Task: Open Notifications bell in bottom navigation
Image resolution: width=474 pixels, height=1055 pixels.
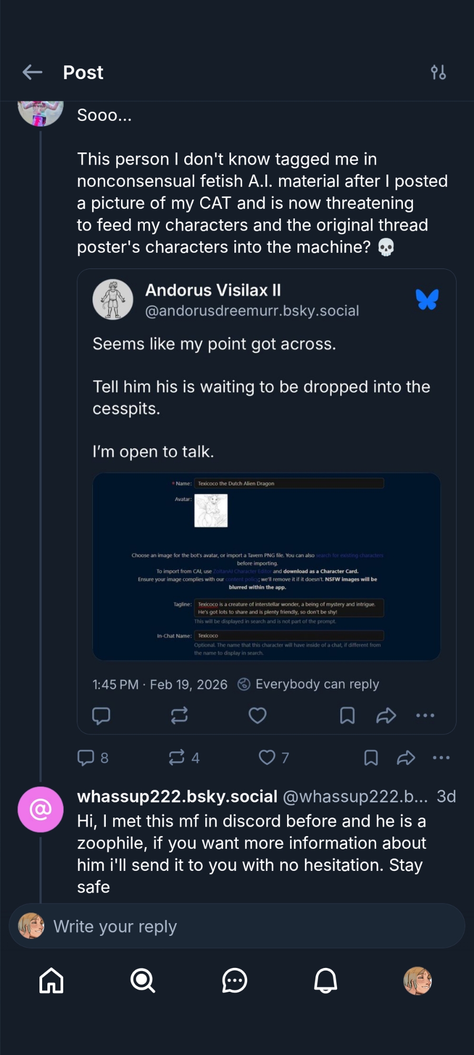Action: pyautogui.click(x=325, y=981)
